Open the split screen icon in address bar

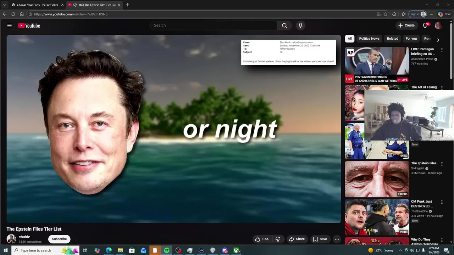click(x=379, y=14)
